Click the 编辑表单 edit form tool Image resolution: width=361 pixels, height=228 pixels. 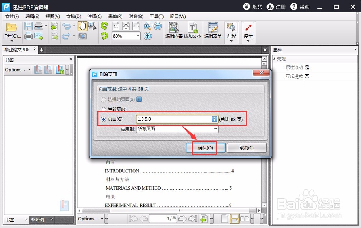pyautogui.click(x=213, y=30)
